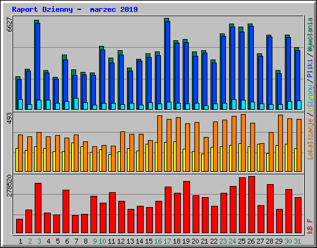The image size is (317, 248).
Task: Select day 16 label on the axis
Action: click(158, 241)
